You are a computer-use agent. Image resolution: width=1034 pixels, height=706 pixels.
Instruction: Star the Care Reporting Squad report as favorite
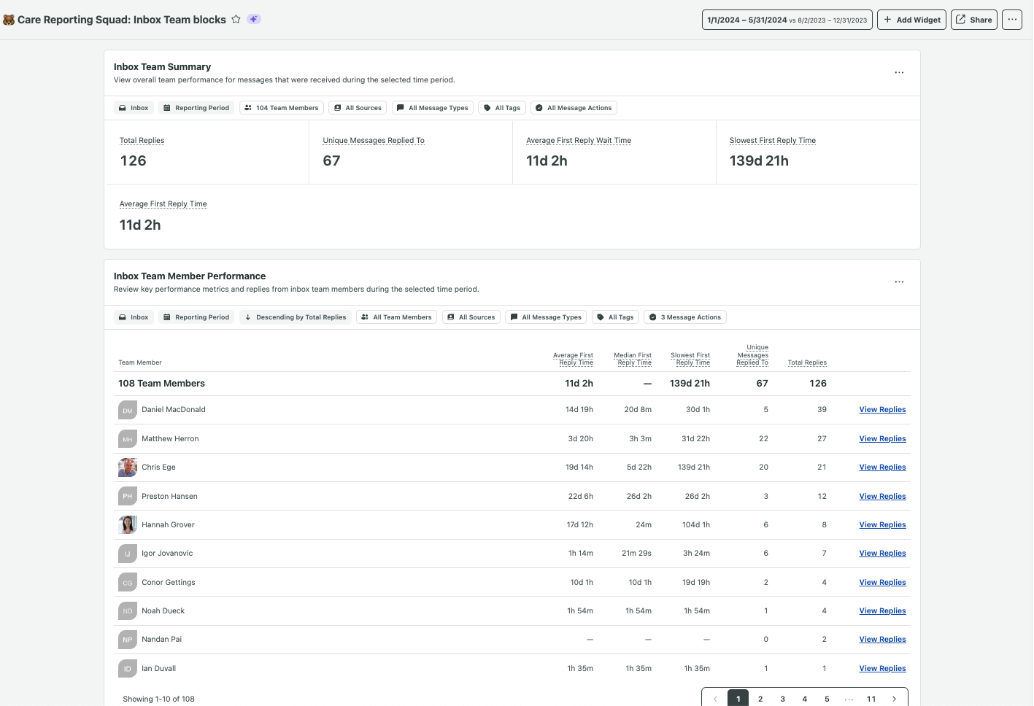click(236, 20)
